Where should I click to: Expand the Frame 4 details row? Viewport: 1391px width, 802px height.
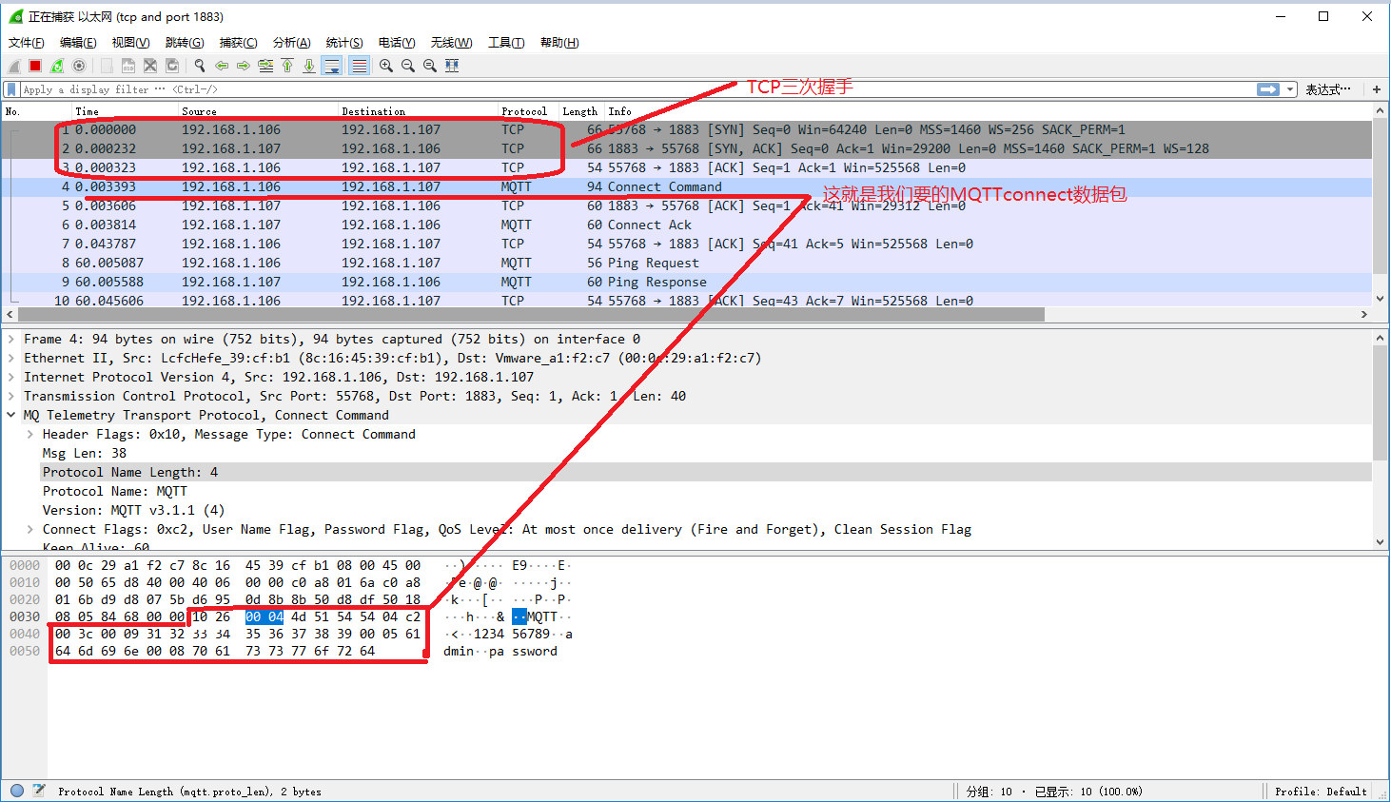click(x=11, y=339)
